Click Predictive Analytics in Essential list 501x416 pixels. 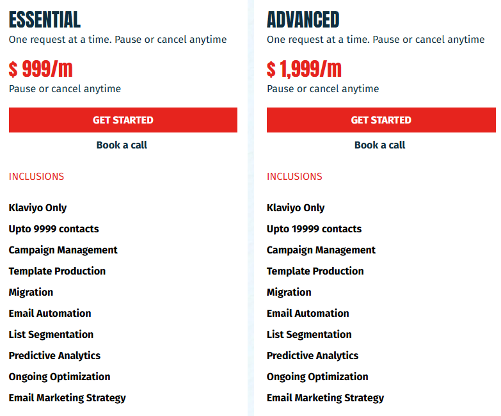click(x=54, y=355)
